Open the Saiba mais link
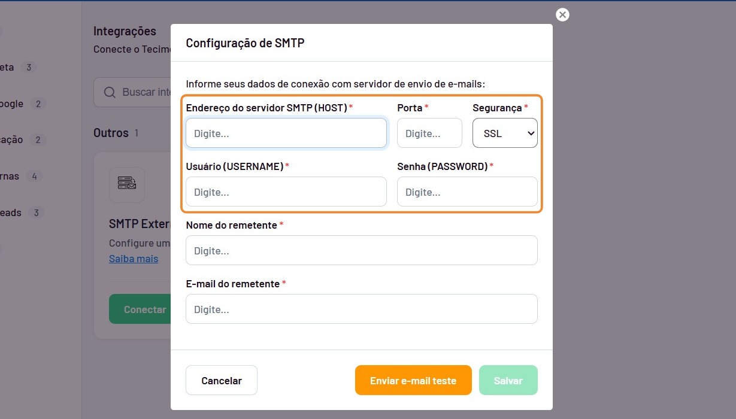This screenshot has height=419, width=736. [x=134, y=259]
